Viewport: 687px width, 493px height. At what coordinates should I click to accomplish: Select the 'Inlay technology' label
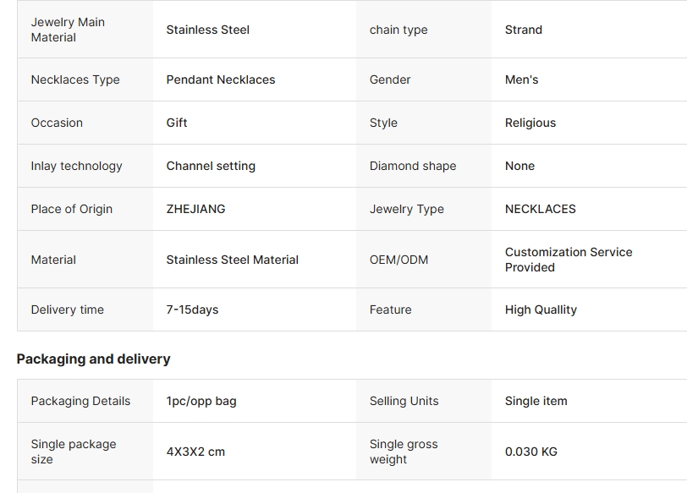pyautogui.click(x=76, y=166)
